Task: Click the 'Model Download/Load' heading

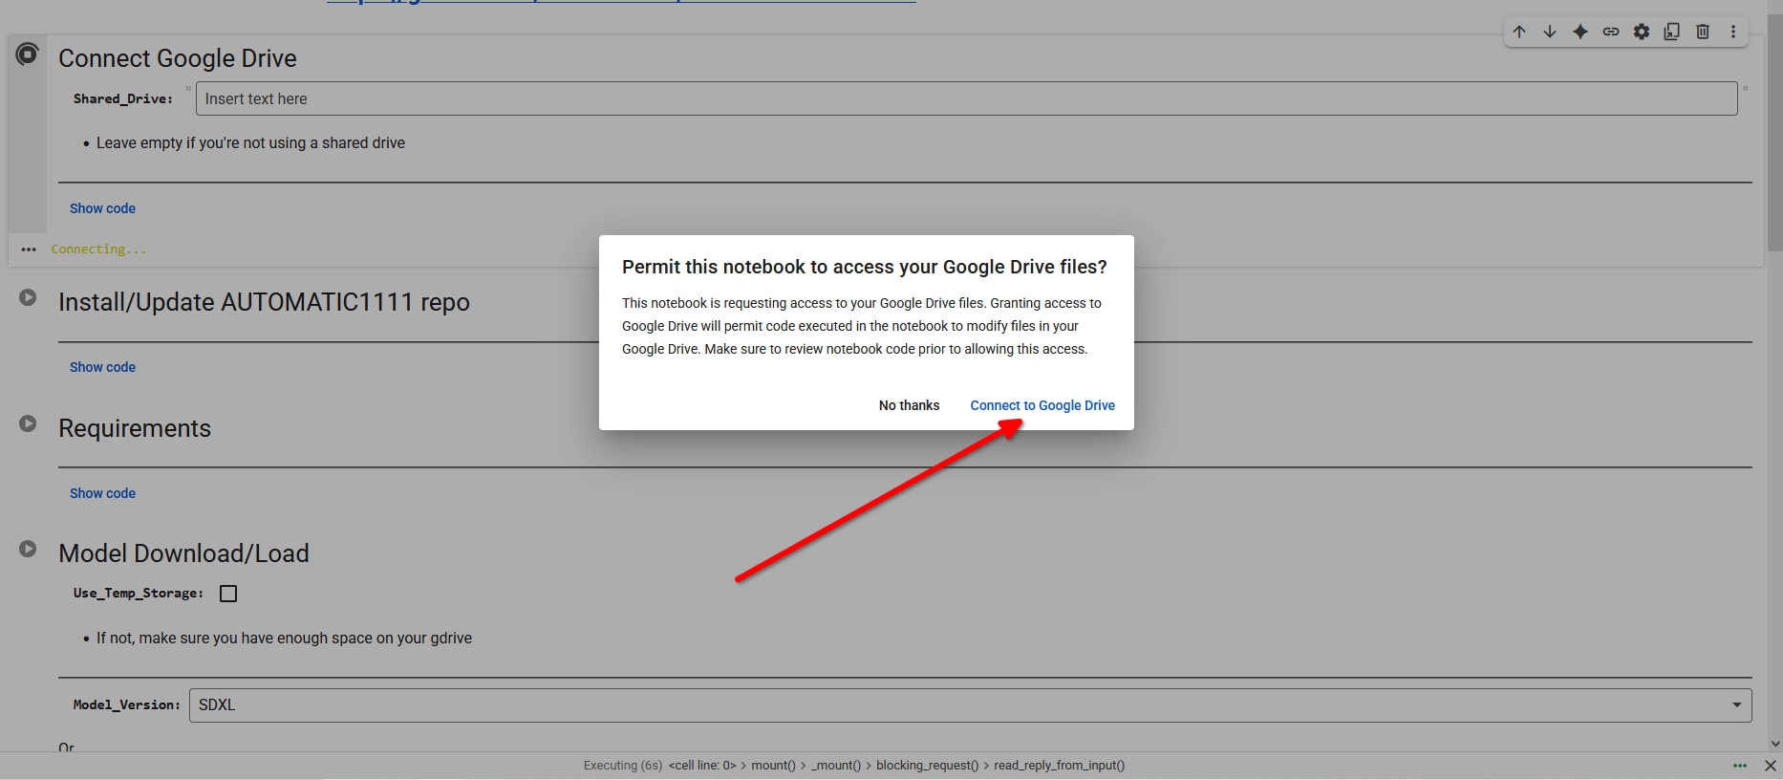Action: [183, 553]
